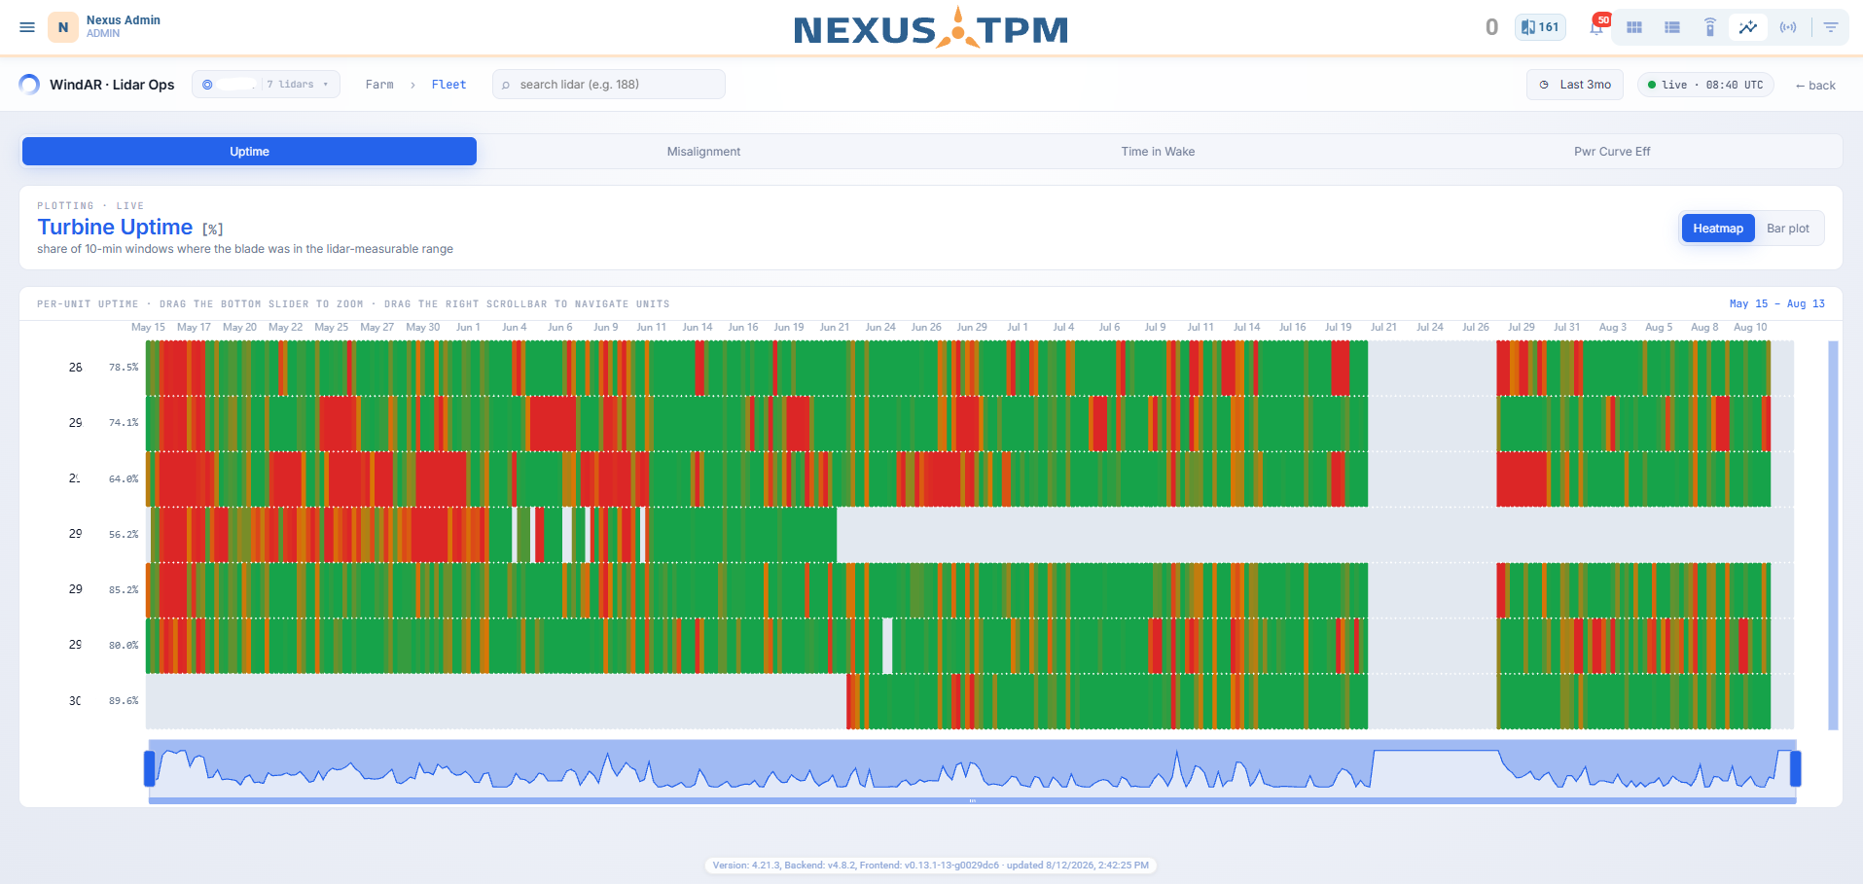Open the Time in Wake tab
Viewport: 1863px width, 884px height.
coord(1158,152)
